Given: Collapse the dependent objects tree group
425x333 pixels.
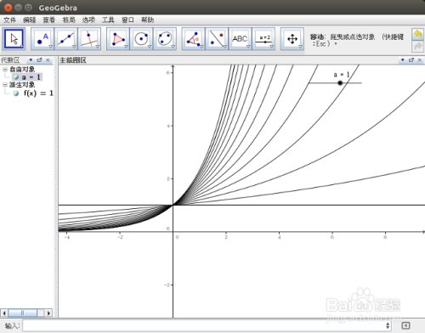Looking at the screenshot, I should pyautogui.click(x=5, y=85).
